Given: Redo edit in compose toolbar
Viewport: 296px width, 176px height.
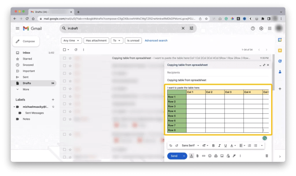Looking at the screenshot, I should tap(177, 146).
